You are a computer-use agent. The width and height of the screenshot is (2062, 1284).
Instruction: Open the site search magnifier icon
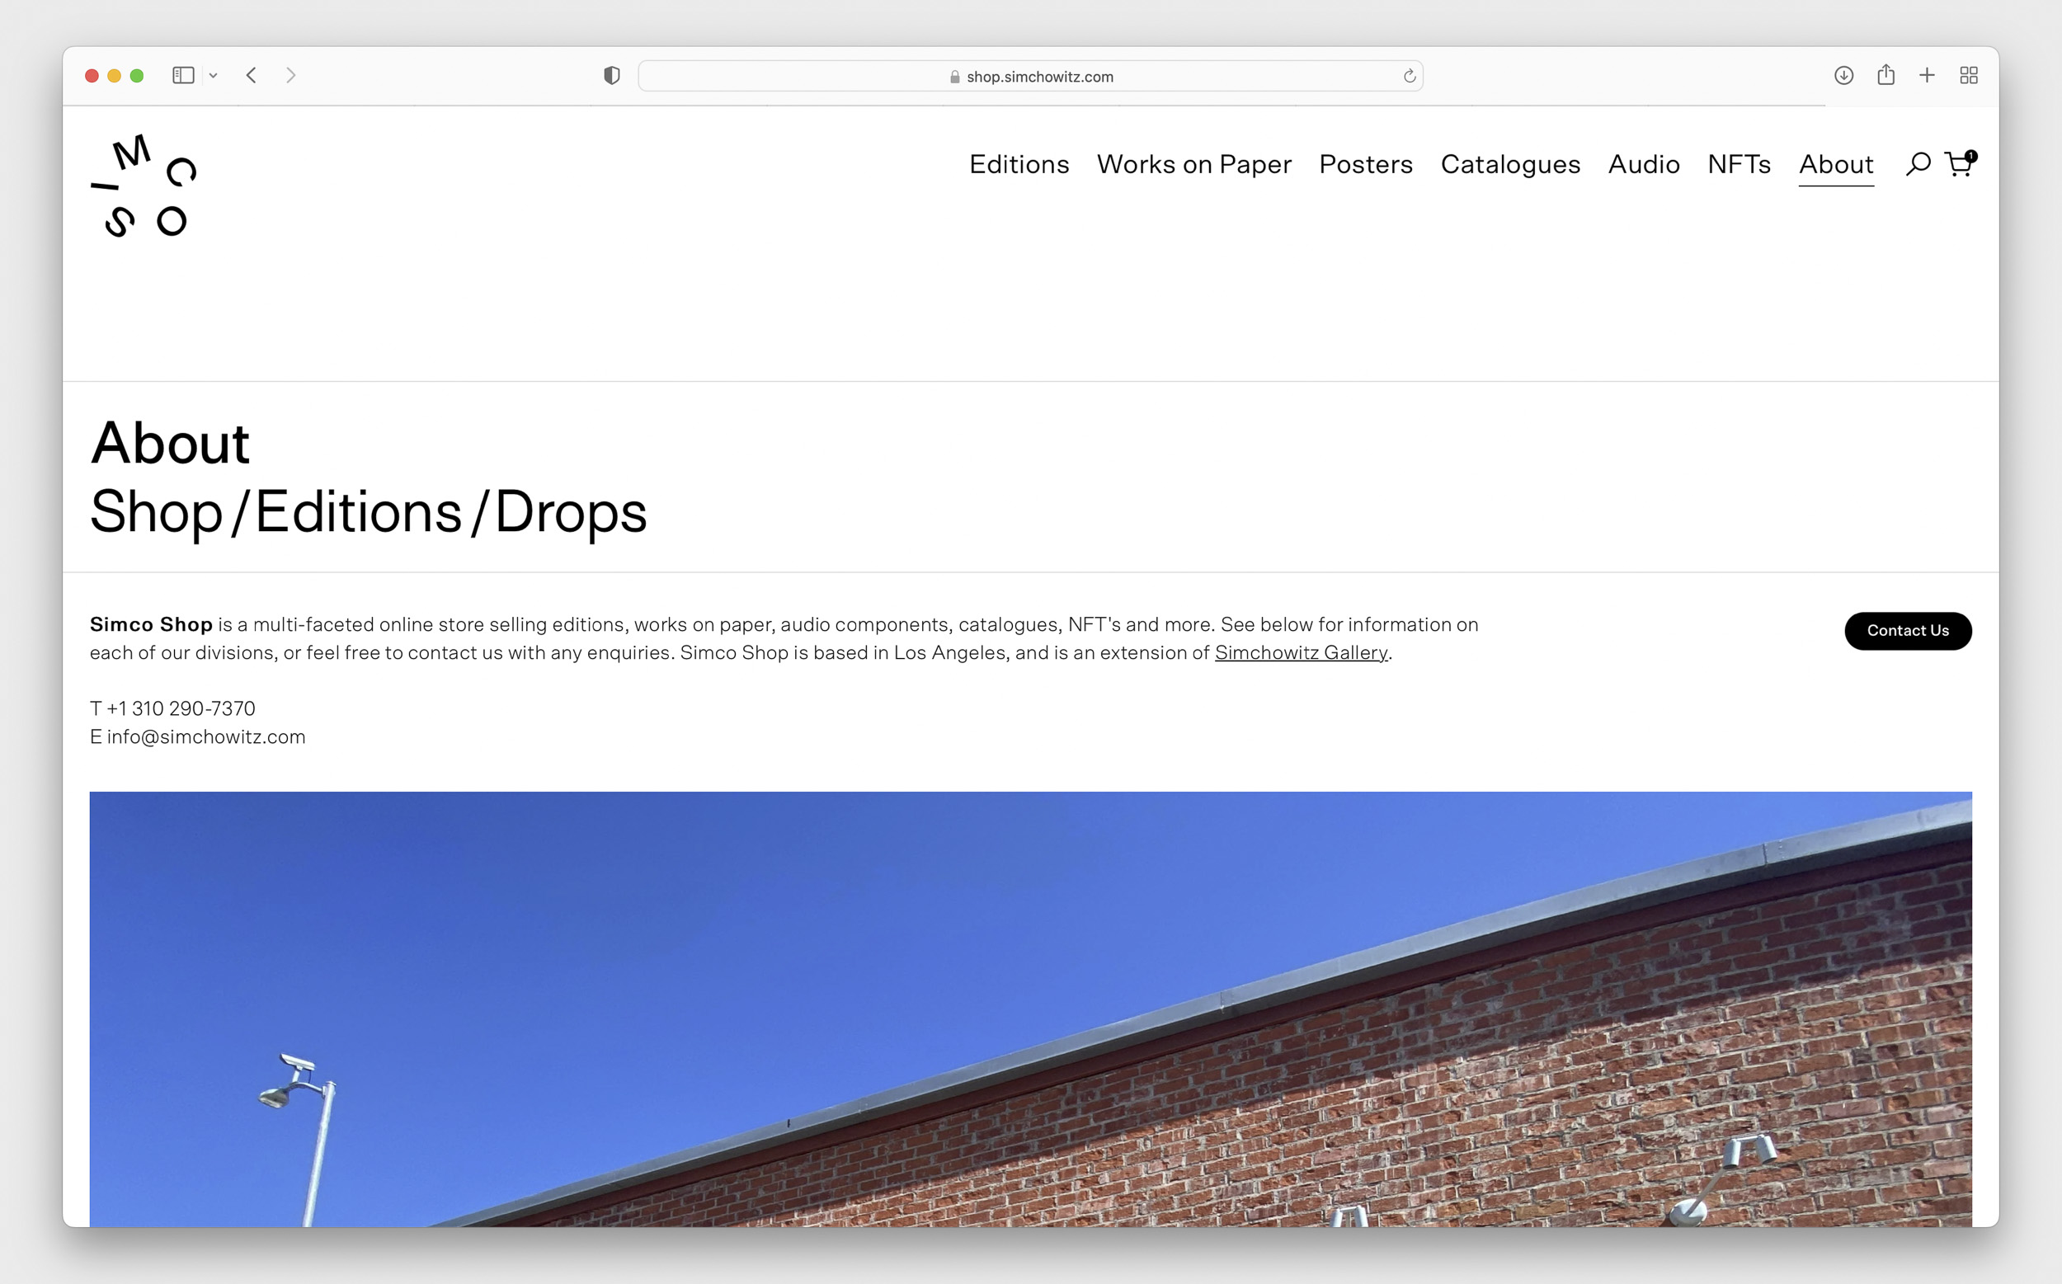click(1918, 164)
